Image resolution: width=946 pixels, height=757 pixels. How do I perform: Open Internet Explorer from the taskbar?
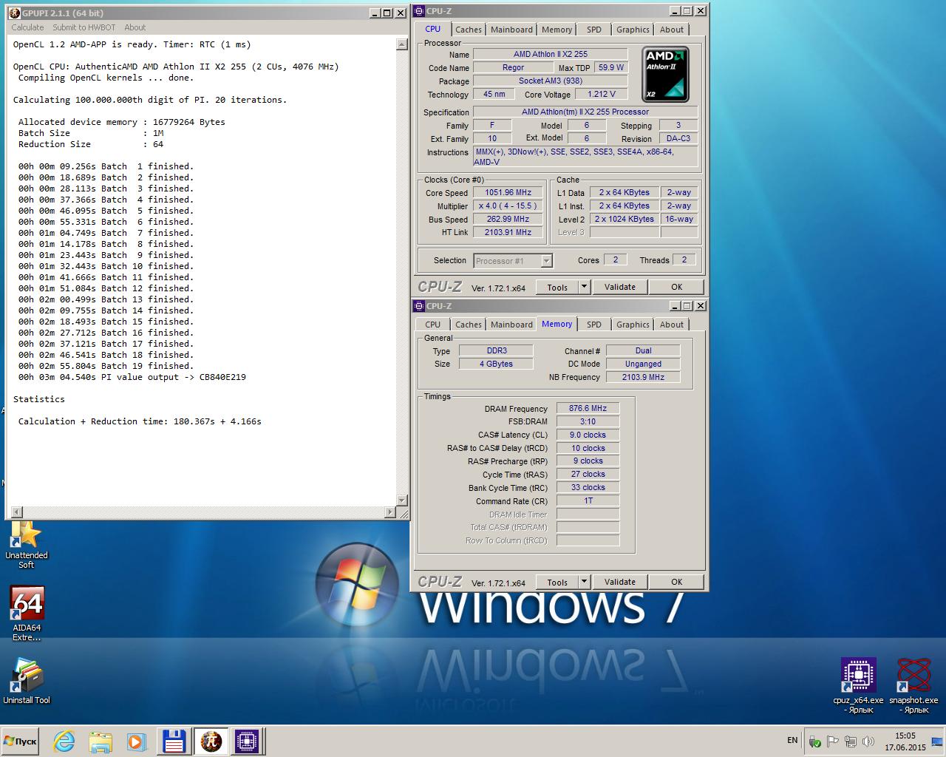[64, 741]
